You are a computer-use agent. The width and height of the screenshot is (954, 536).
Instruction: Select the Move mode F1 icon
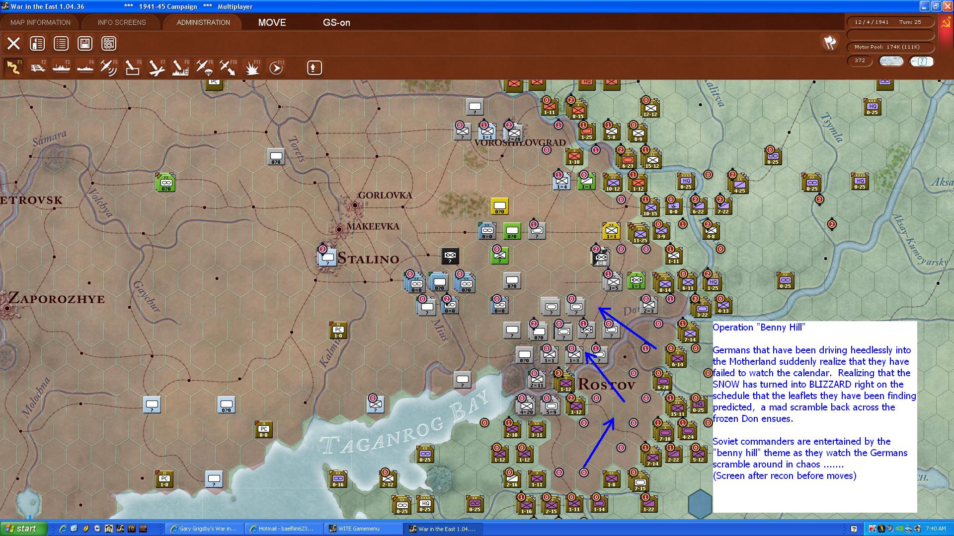(13, 67)
